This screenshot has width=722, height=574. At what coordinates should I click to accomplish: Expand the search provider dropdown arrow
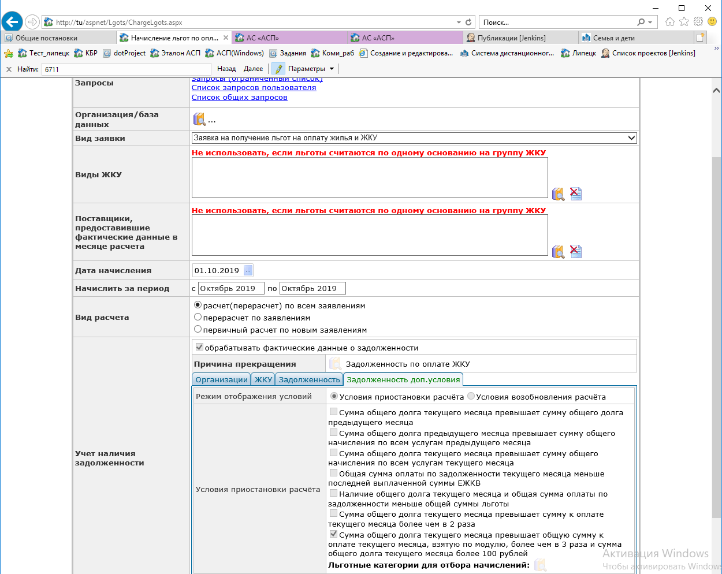[650, 23]
